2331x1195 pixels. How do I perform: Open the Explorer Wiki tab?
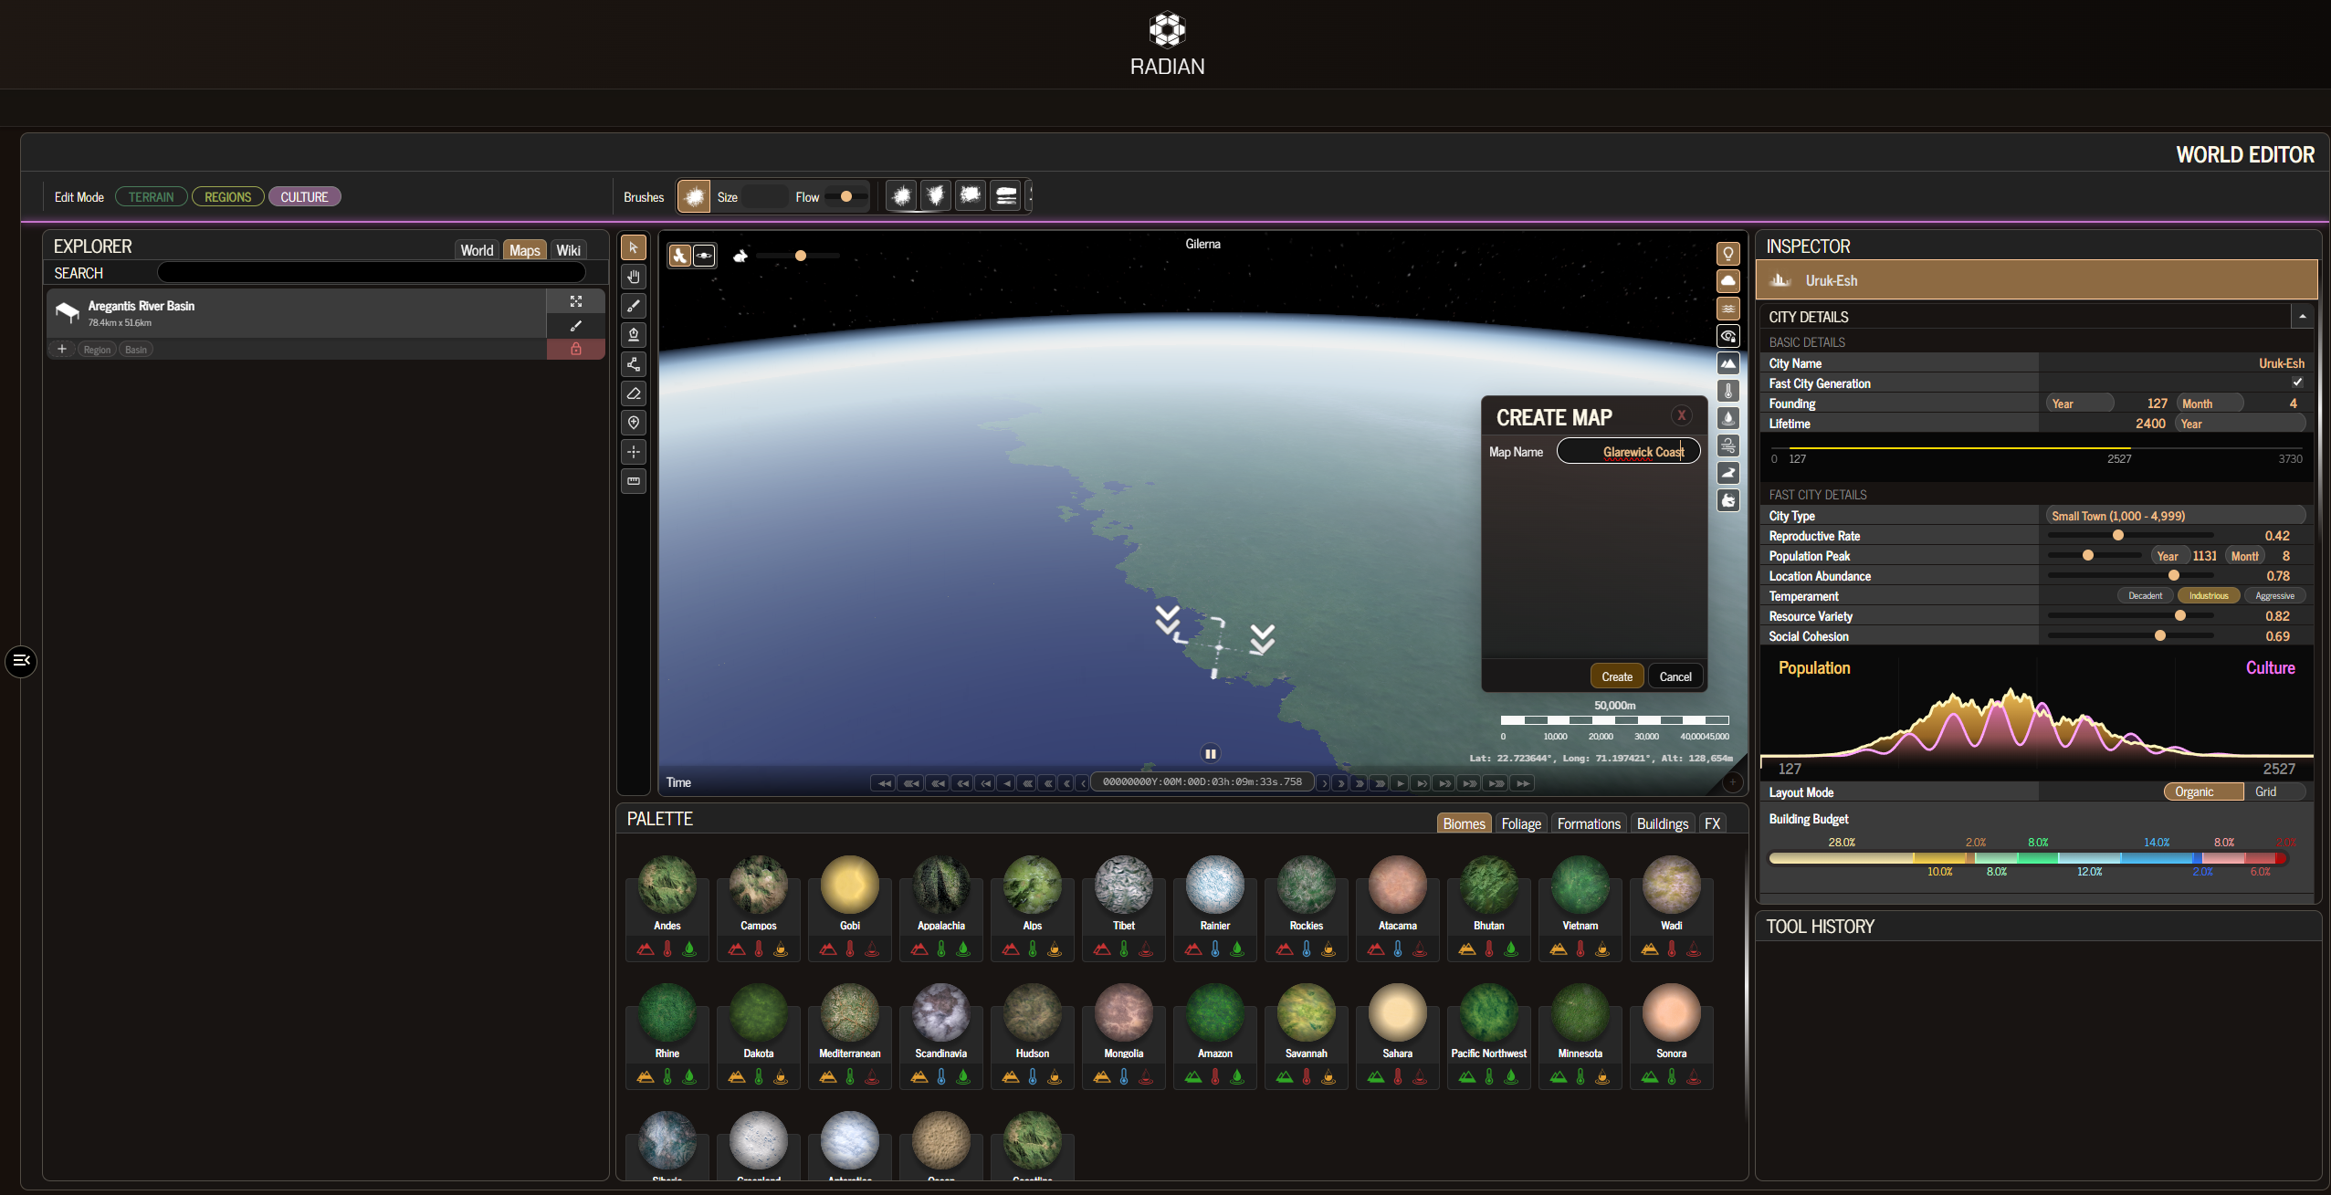coord(568,250)
